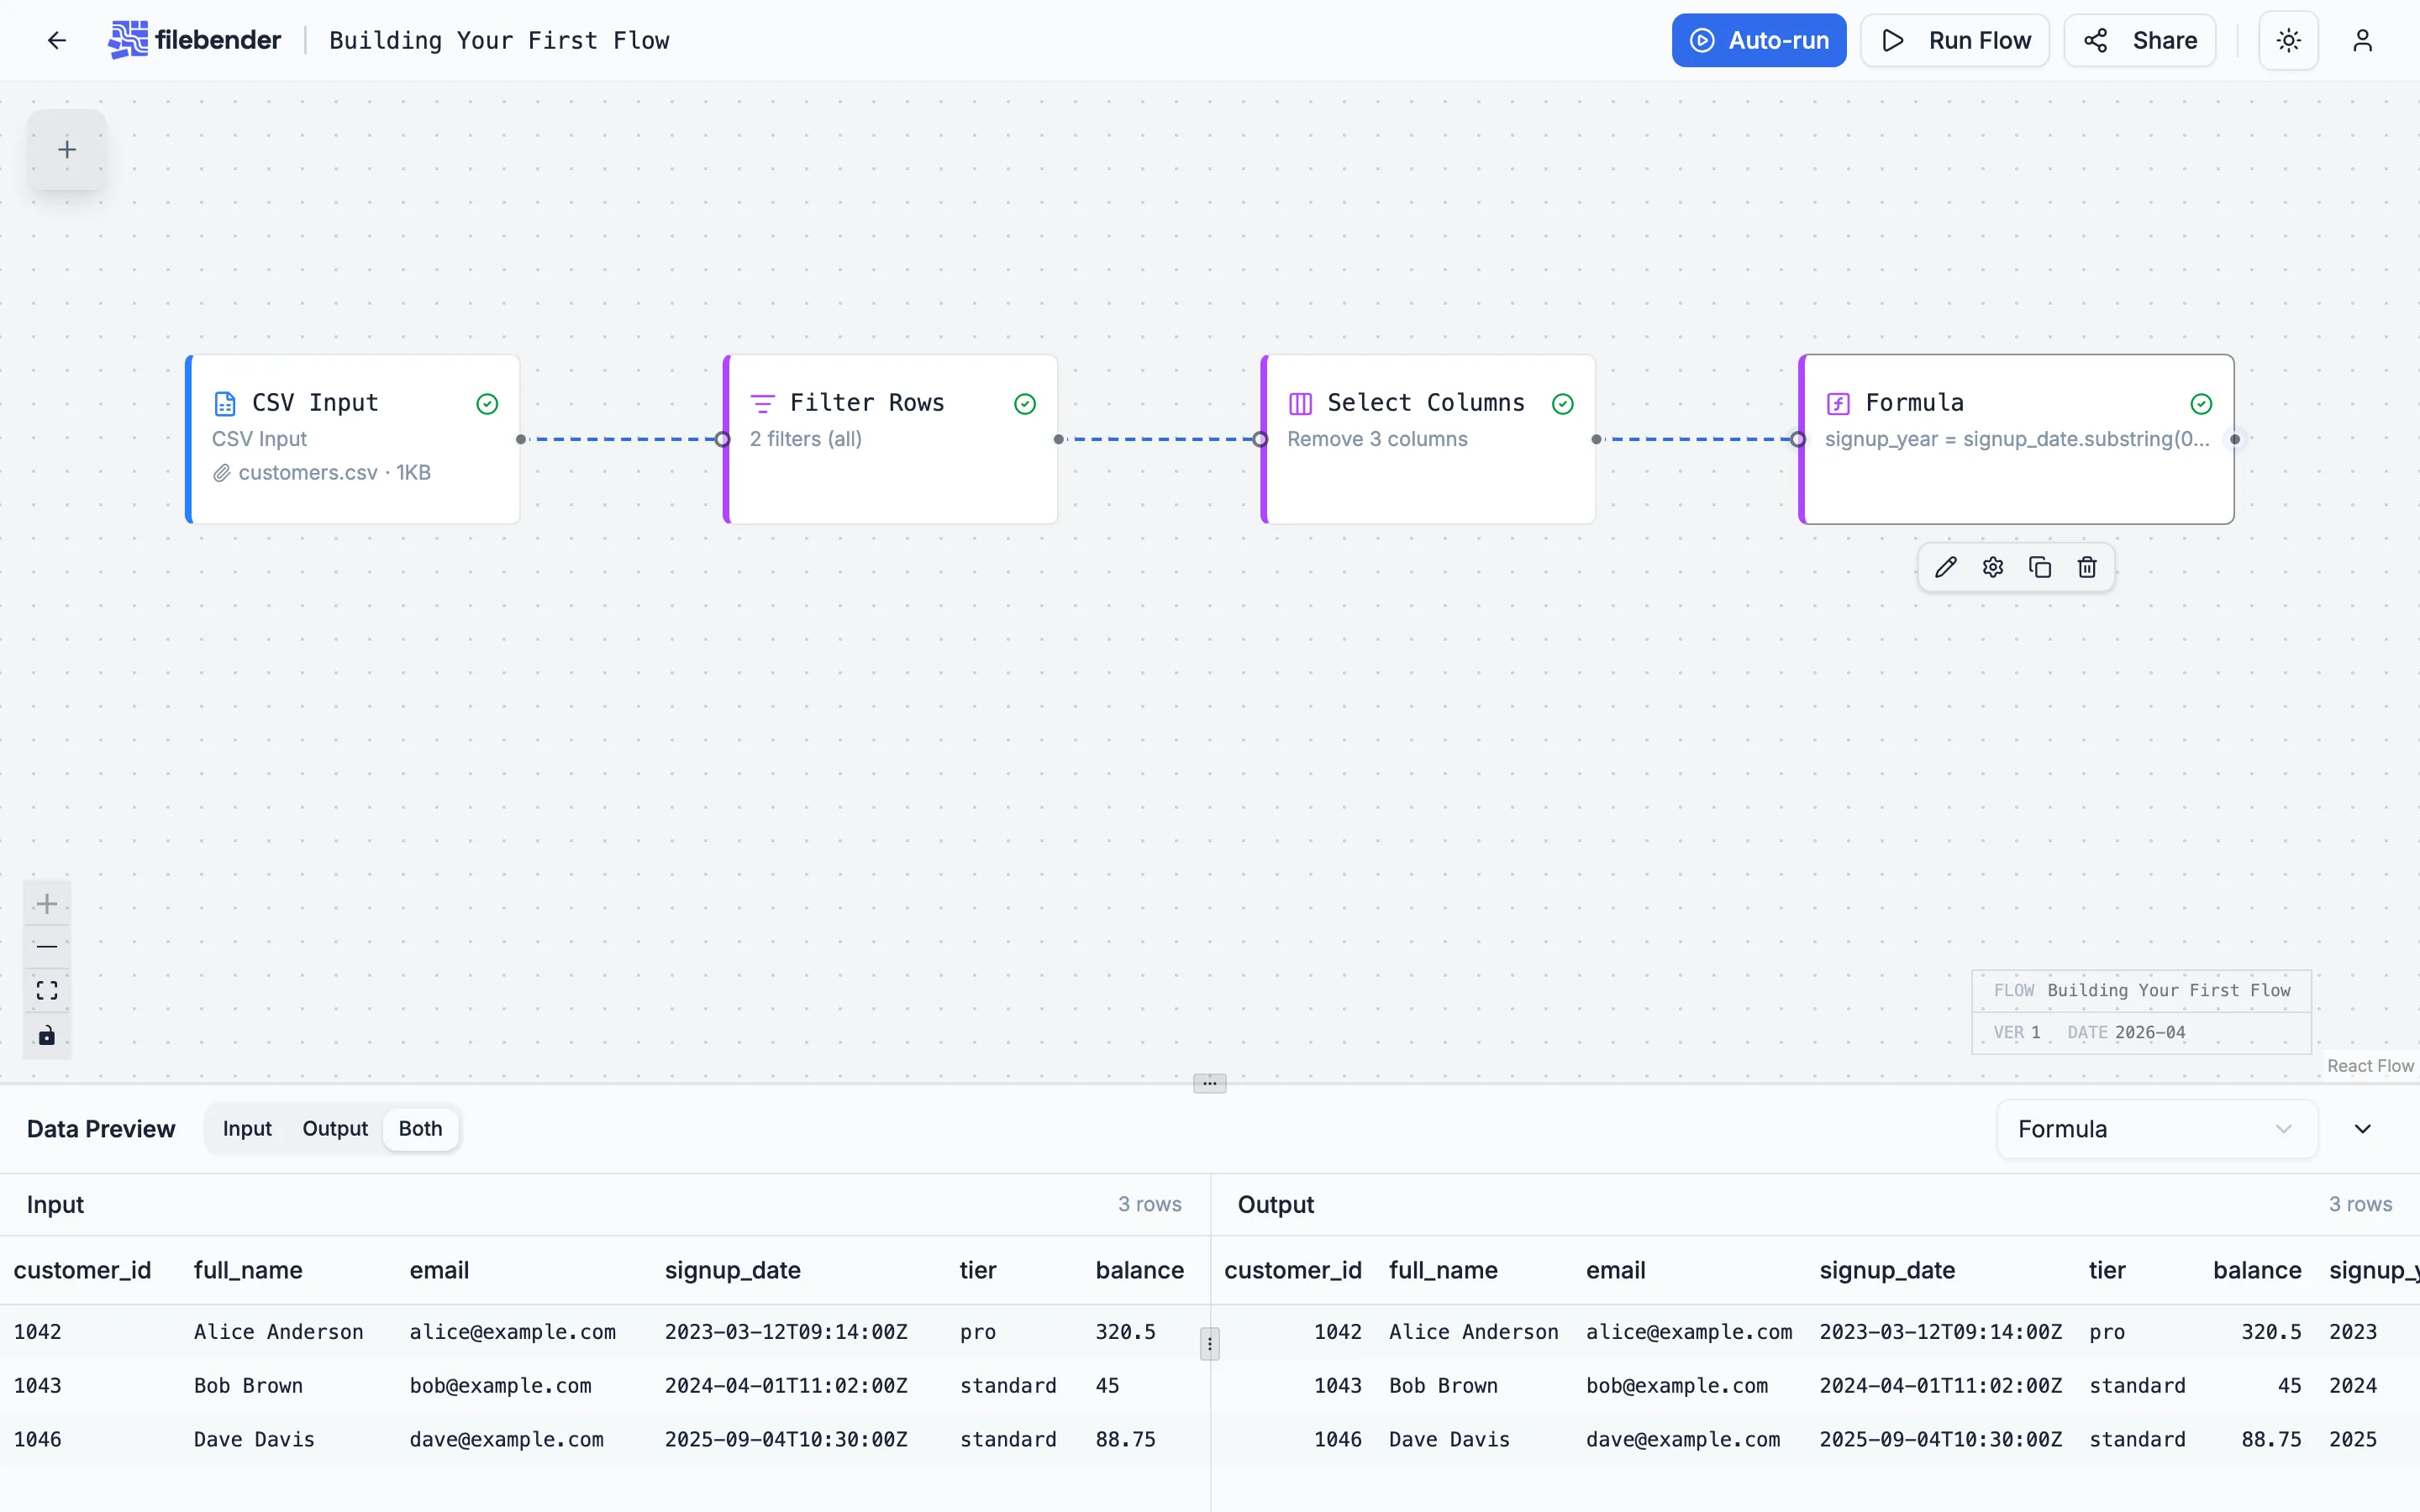Click the customers.csv · 1KB file label
The height and width of the screenshot is (1512, 2420).
pyautogui.click(x=334, y=473)
